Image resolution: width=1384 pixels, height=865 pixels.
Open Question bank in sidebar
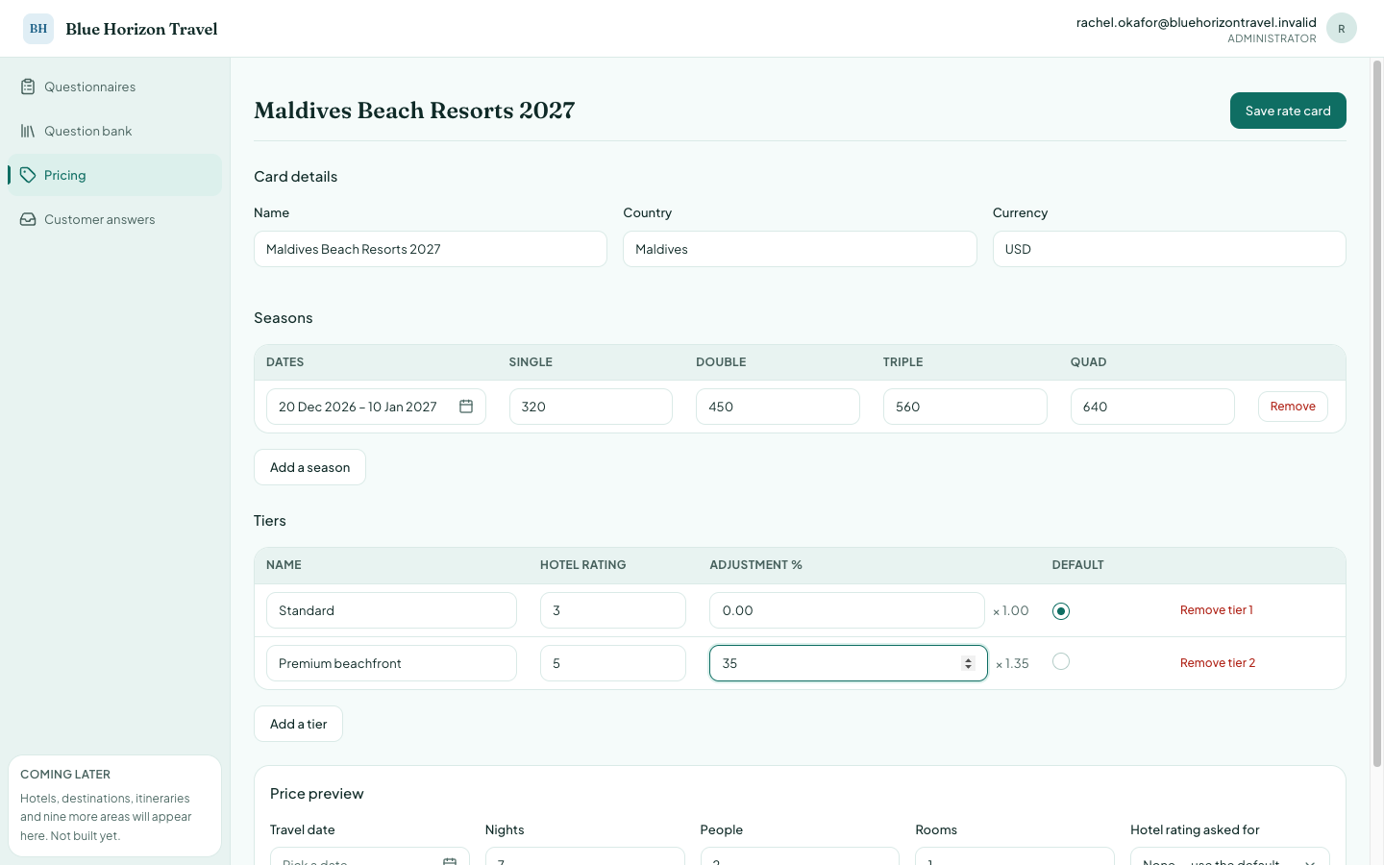[x=115, y=131]
